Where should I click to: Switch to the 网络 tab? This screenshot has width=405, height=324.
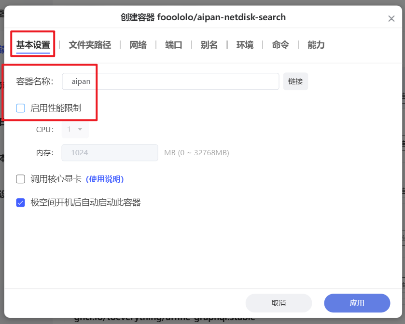pos(138,44)
